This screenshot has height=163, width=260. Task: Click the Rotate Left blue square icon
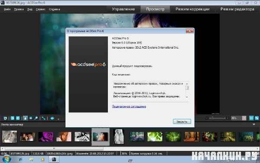(x=12, y=118)
